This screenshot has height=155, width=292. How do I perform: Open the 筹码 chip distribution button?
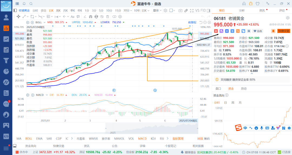[x=207, y=138]
